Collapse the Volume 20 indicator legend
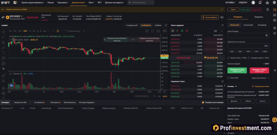Viewport: 277px width, 135px height. tap(11, 74)
